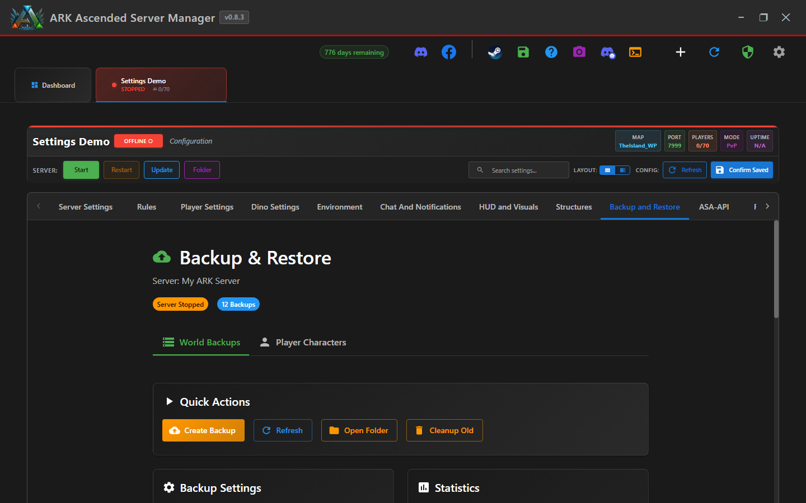Click the 776 days remaining badge

[x=354, y=52]
